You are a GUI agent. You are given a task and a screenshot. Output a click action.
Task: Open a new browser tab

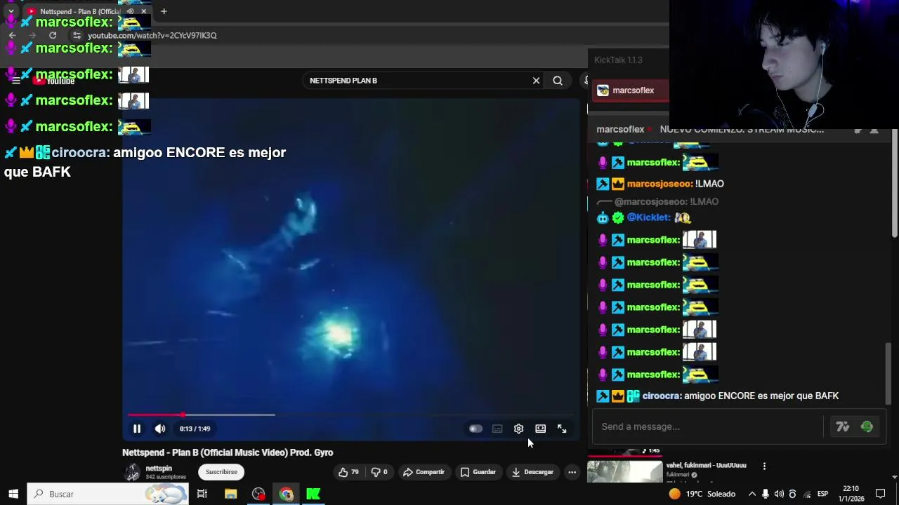164,11
